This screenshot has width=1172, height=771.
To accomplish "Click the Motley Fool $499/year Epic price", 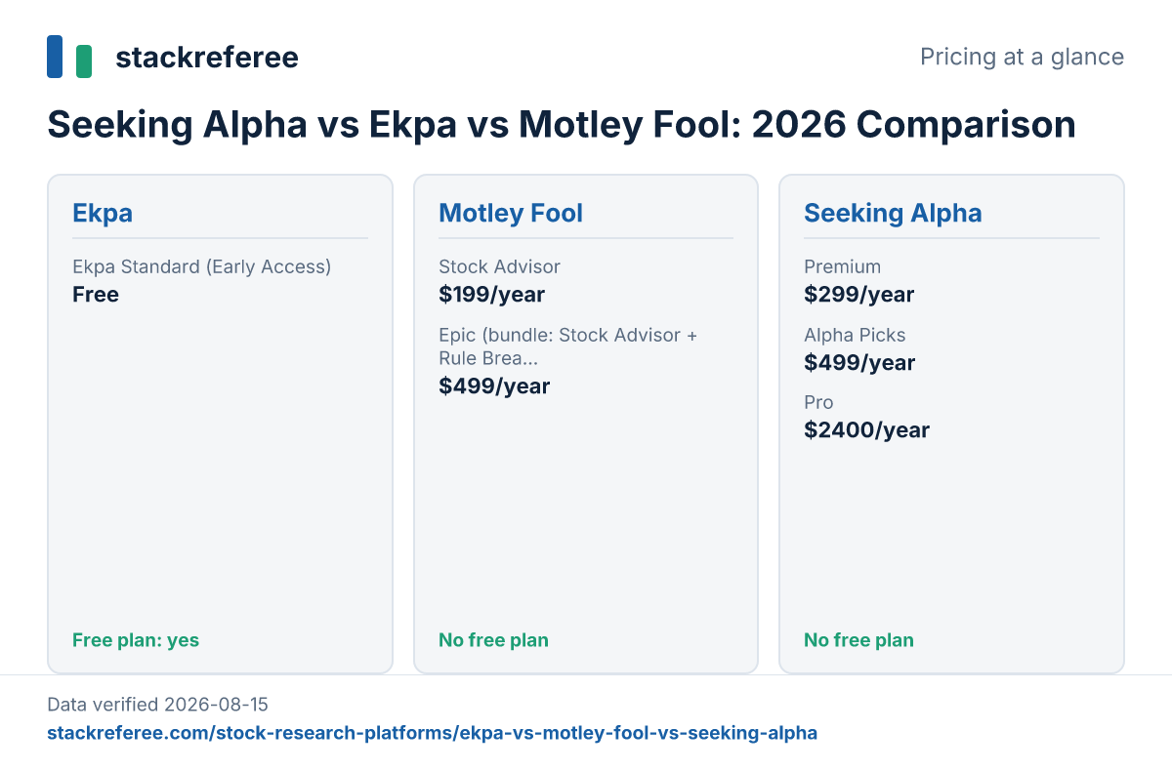I will click(494, 386).
